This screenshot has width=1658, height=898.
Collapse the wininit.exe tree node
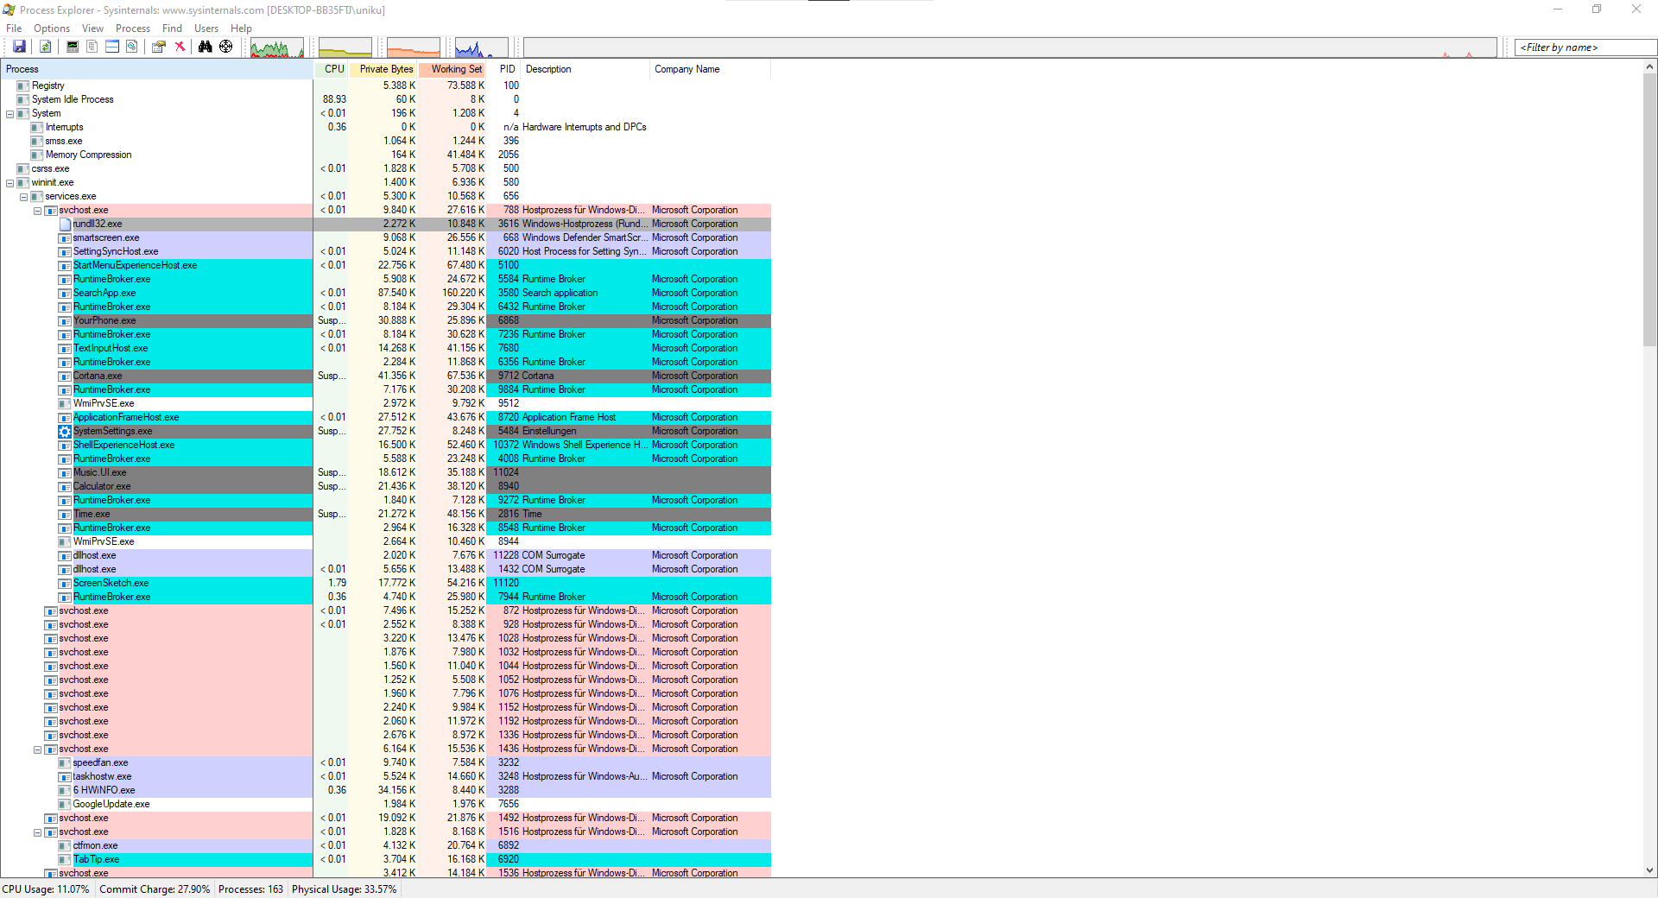(x=10, y=183)
